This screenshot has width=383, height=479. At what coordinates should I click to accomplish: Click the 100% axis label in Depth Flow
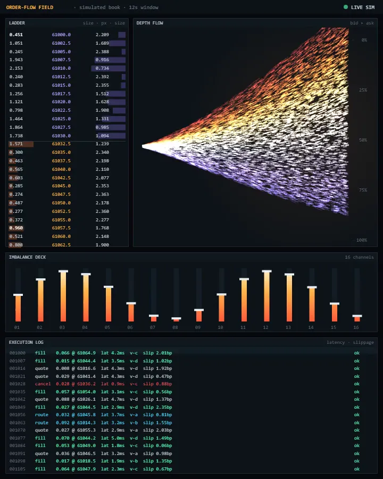click(362, 240)
